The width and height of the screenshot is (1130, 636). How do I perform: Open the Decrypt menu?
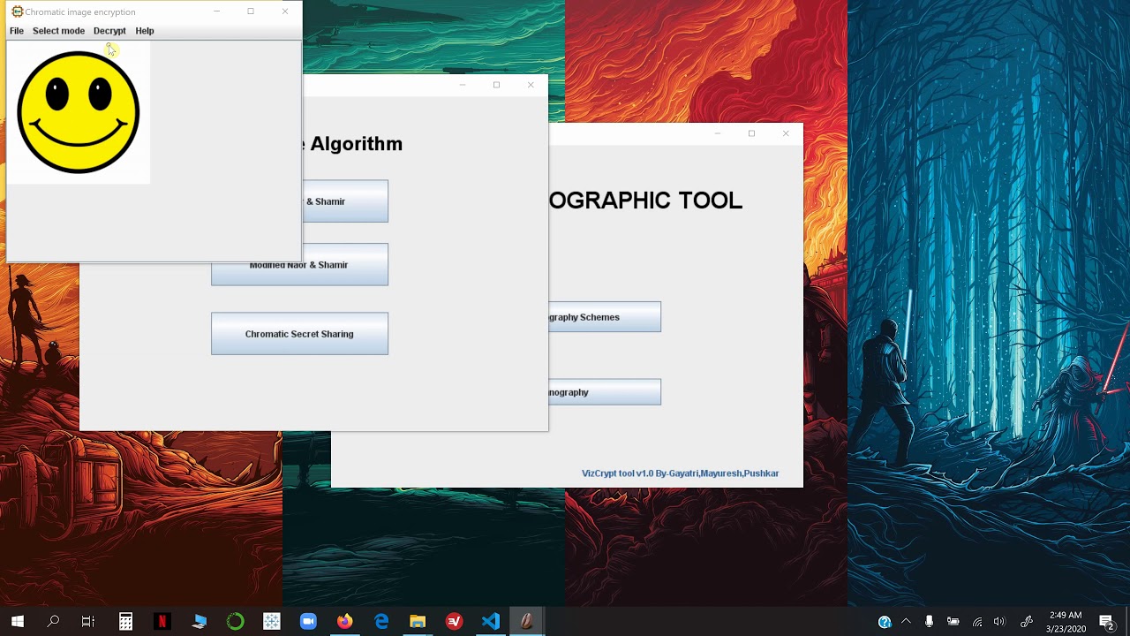pos(109,31)
